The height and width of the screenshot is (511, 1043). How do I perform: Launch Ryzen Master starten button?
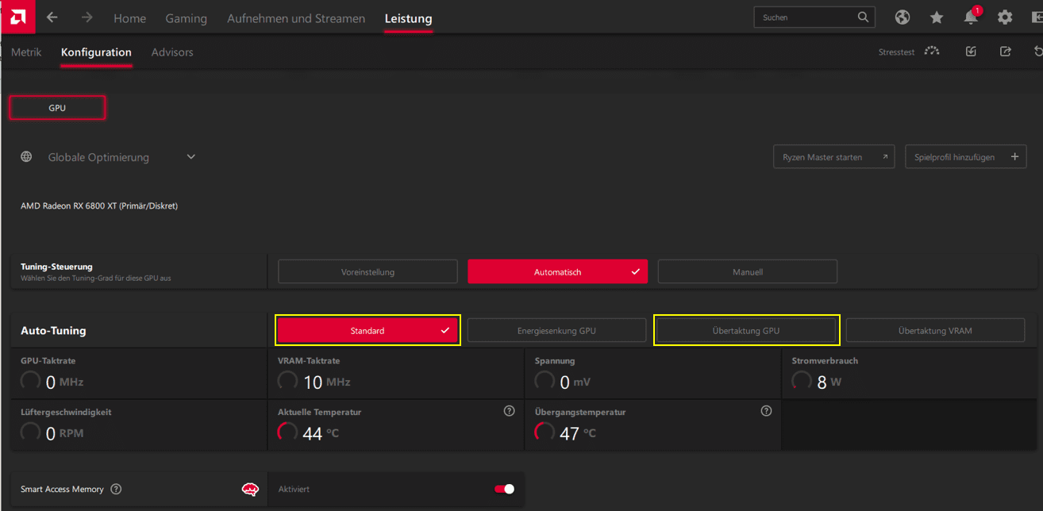click(833, 157)
